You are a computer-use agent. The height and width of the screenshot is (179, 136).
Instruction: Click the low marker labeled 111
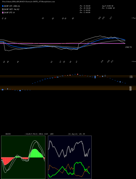click(x=112, y=61)
